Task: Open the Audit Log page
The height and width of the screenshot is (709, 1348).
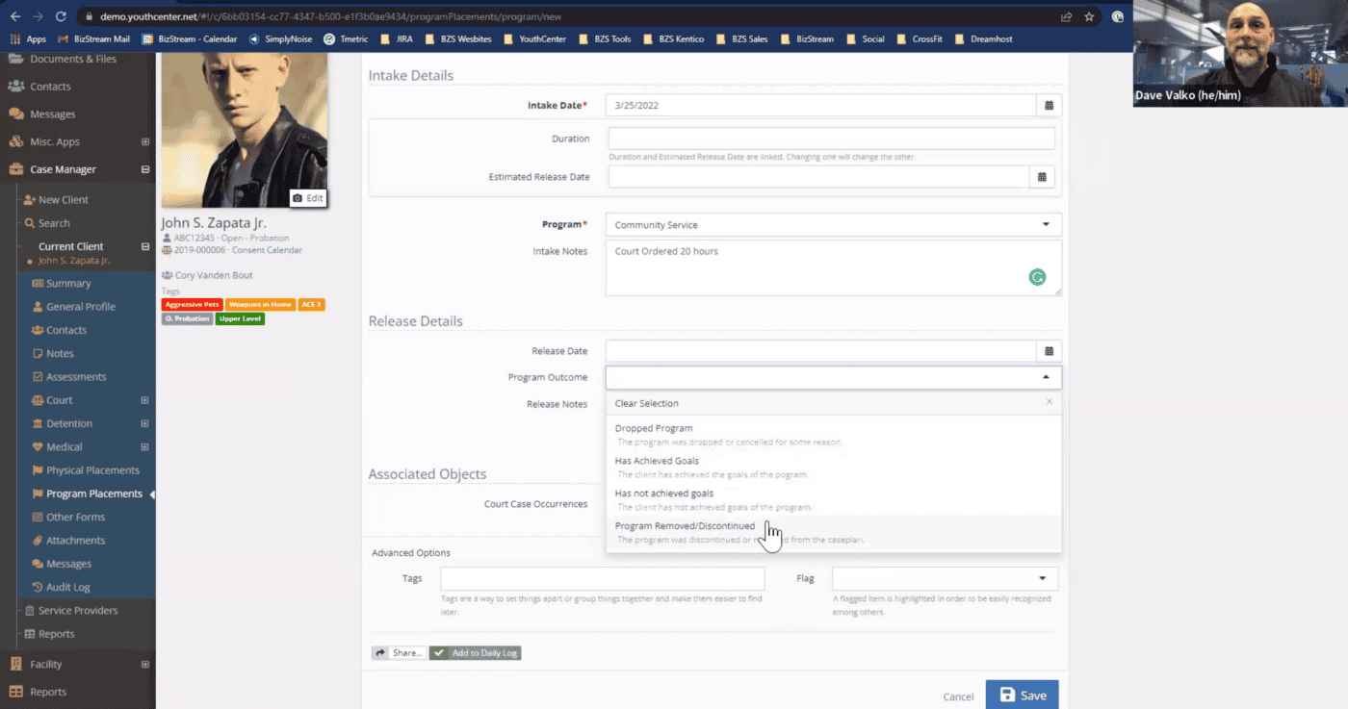Action: point(67,587)
